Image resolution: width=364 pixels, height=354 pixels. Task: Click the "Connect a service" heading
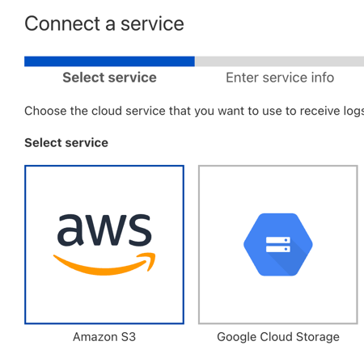pos(104,23)
